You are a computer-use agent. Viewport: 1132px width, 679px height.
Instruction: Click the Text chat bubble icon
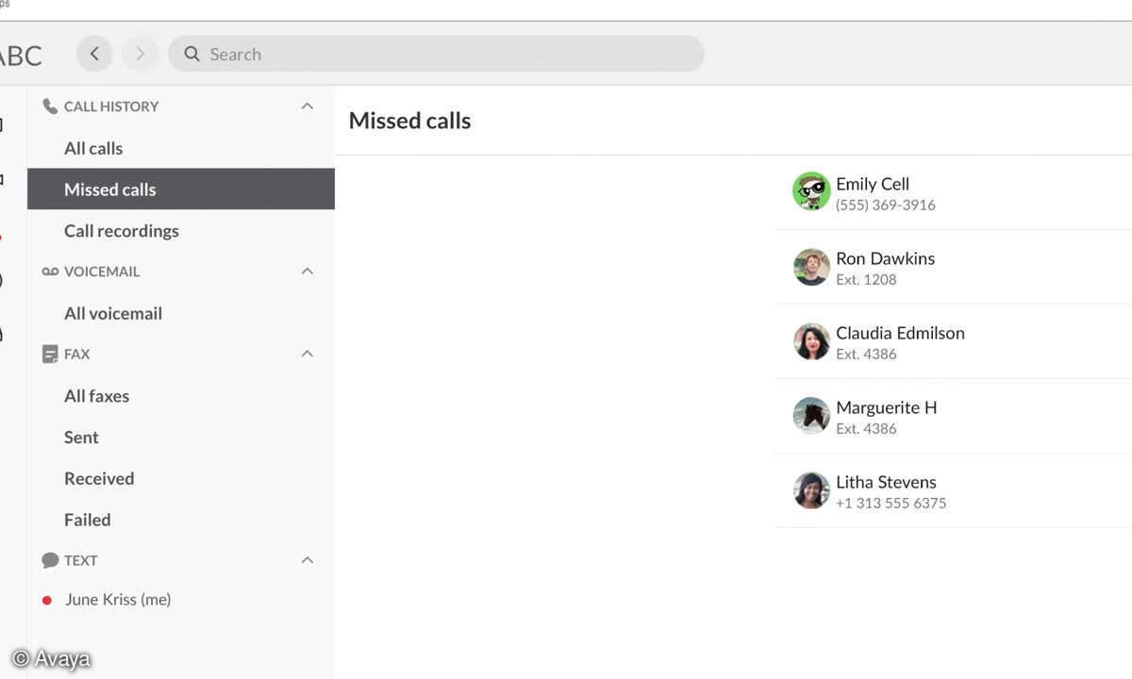[x=50, y=560]
